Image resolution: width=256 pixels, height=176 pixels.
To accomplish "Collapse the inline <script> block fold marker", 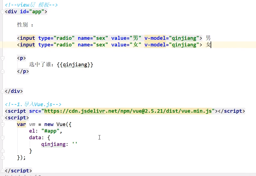I will pos(2,118).
